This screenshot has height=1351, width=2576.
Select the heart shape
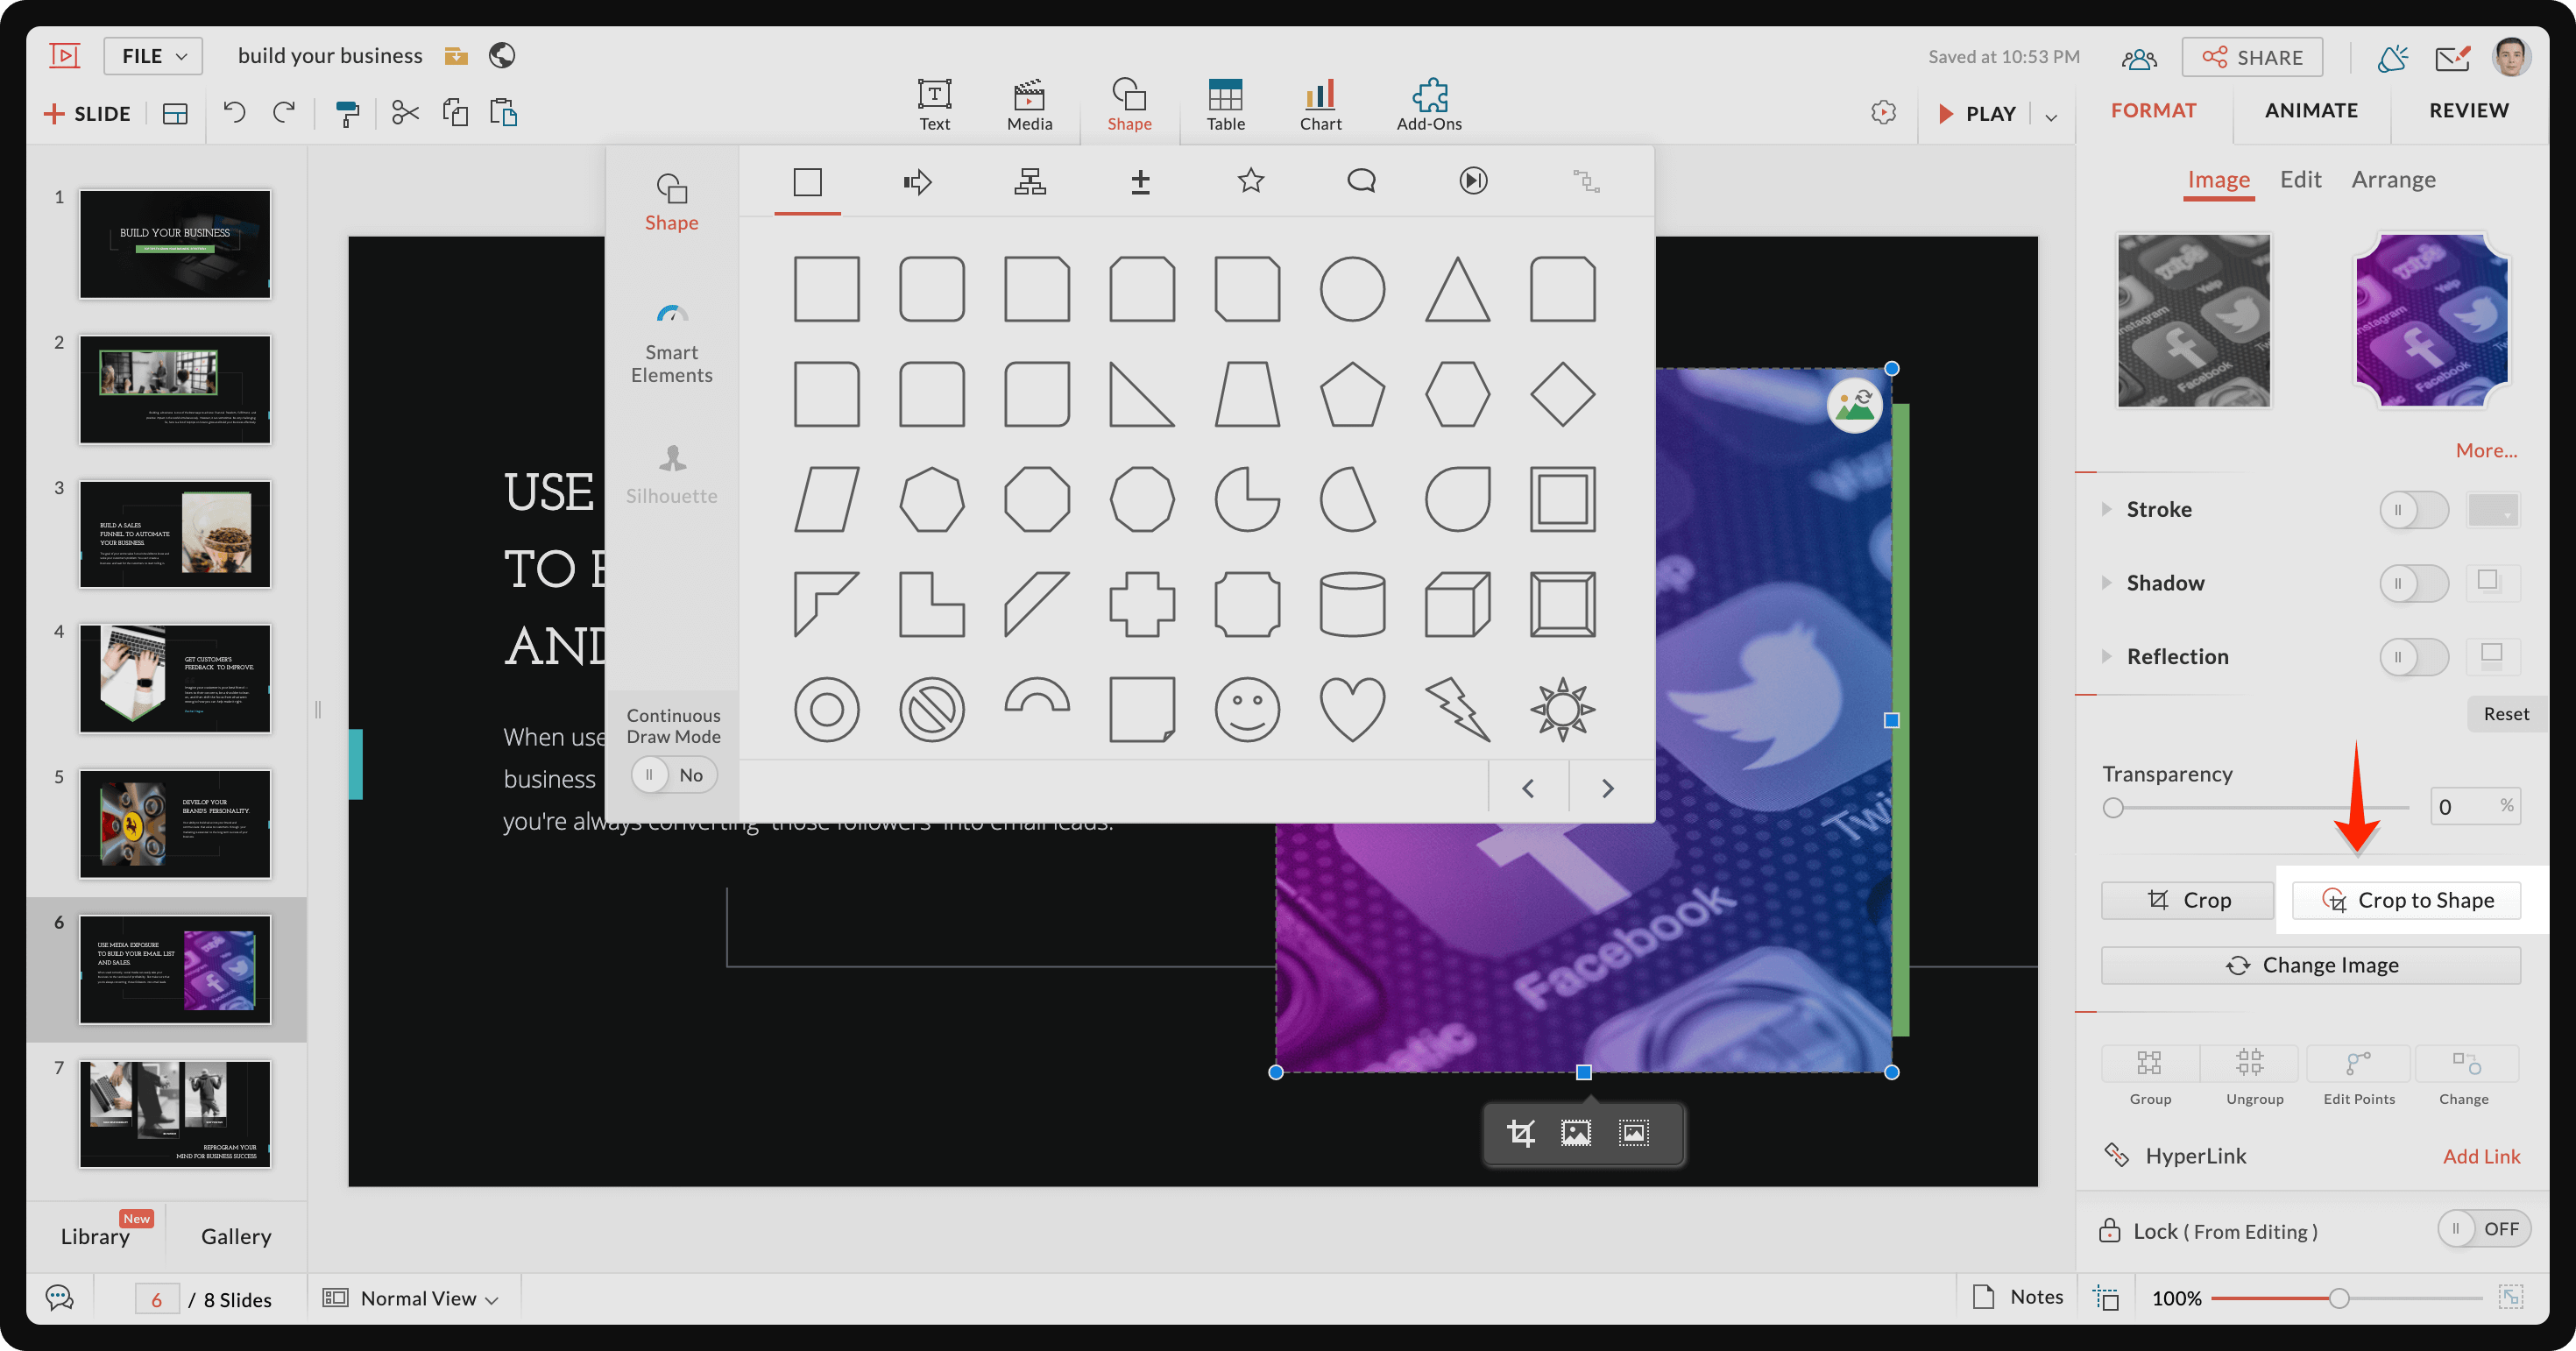(1352, 710)
